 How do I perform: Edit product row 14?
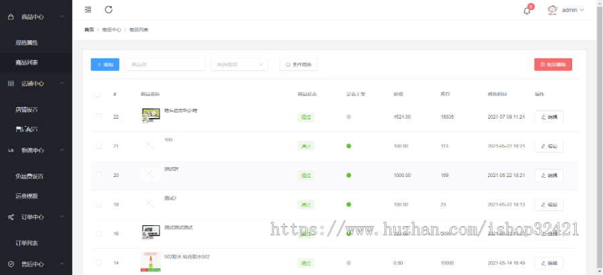(549, 263)
